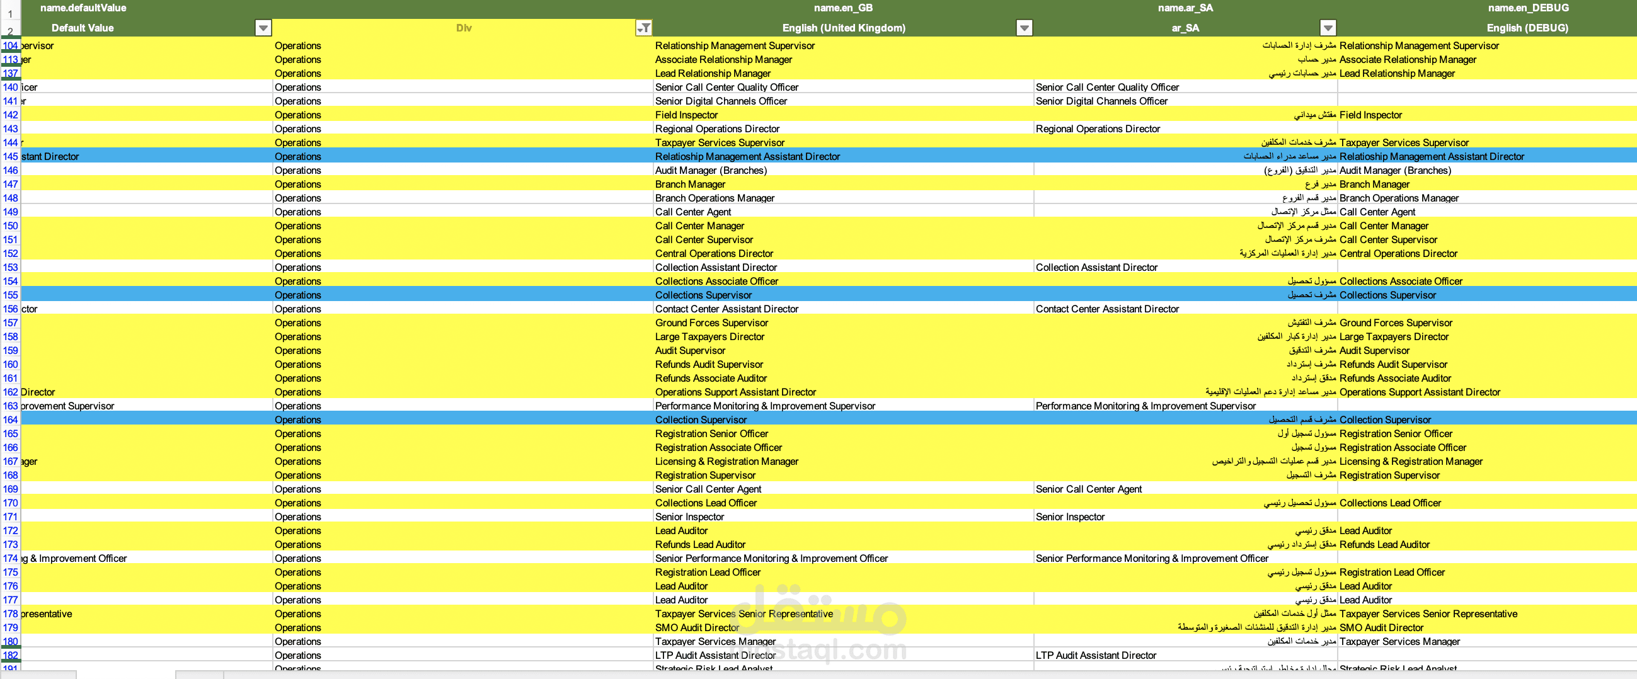Viewport: 1637px width, 679px height.
Task: Click Senior Call Center Quality Officer in ar_SA column
Action: [x=1107, y=88]
